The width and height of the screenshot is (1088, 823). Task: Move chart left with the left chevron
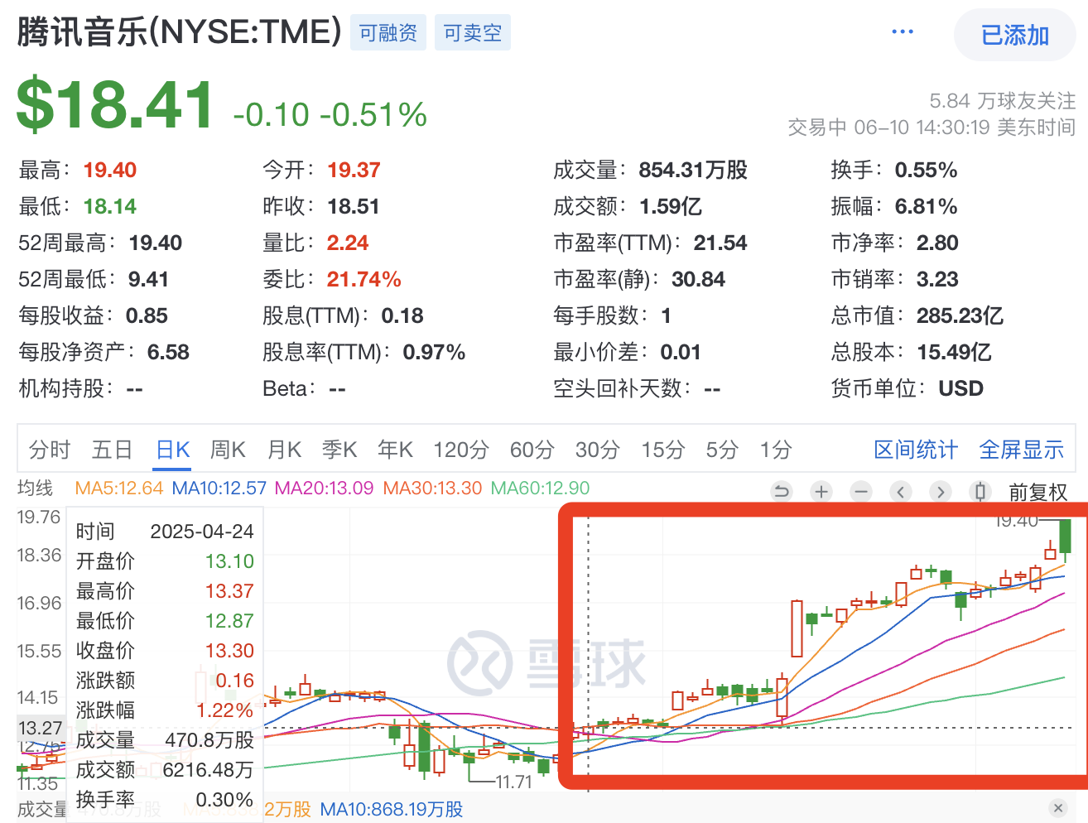point(901,492)
